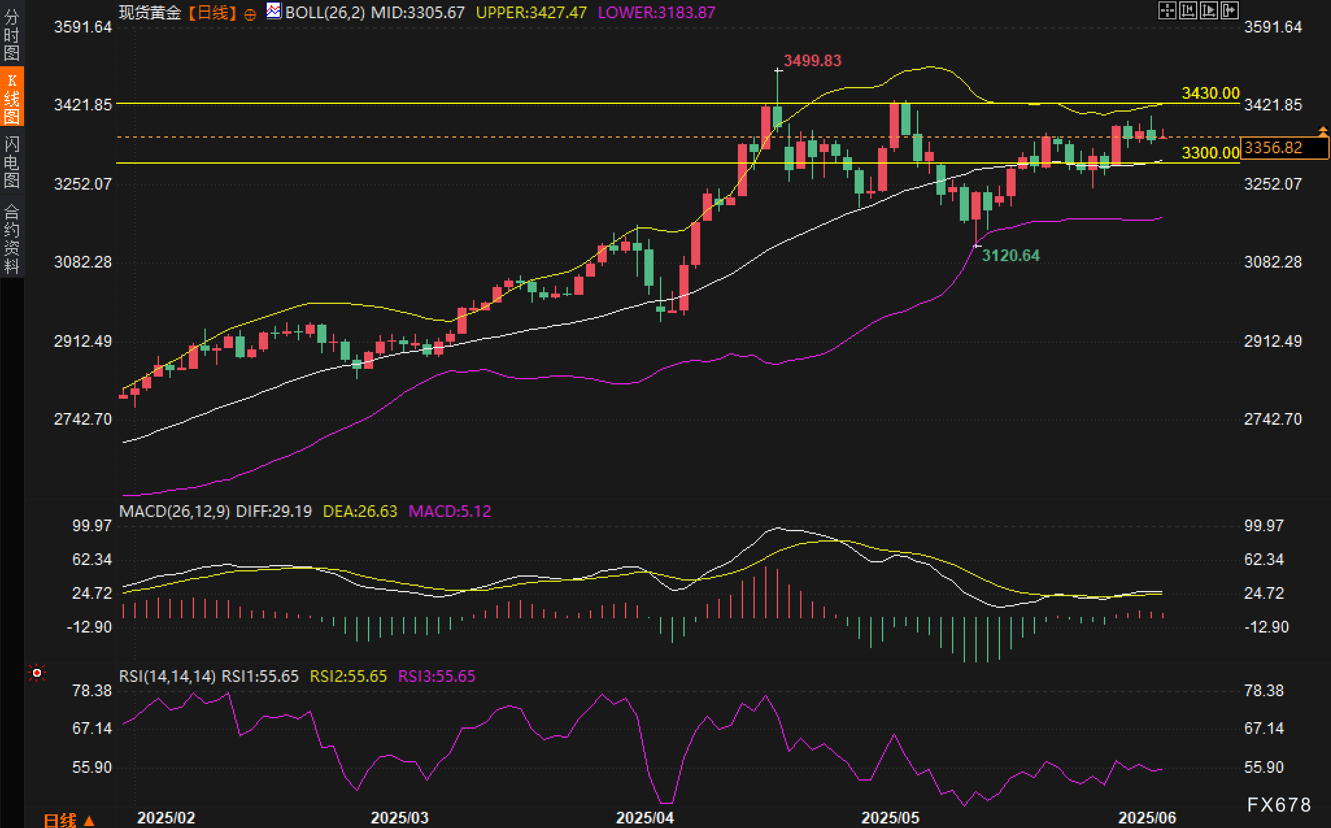Image resolution: width=1331 pixels, height=828 pixels.
Task: Click the rightmost chart toolbar arrow icon
Action: point(1229,10)
